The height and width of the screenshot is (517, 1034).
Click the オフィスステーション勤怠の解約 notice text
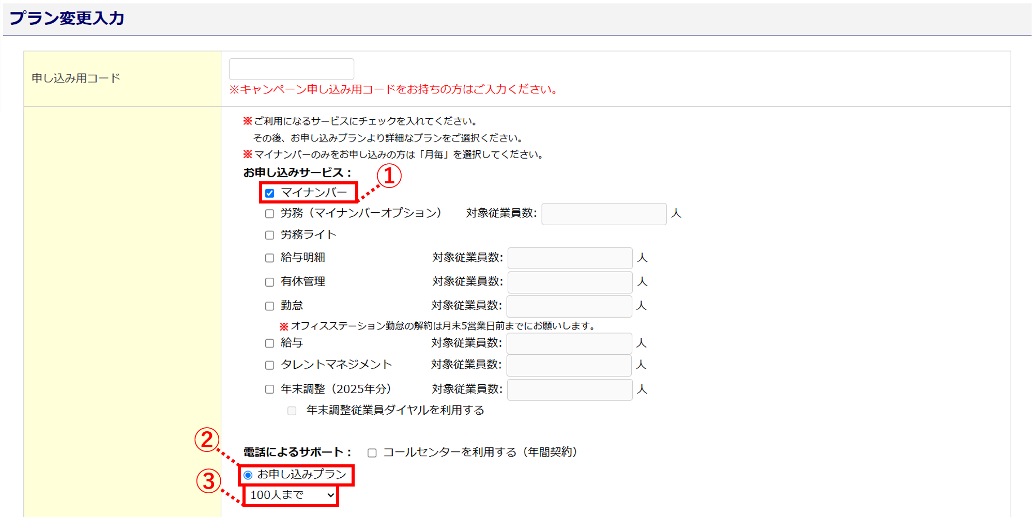pos(438,326)
